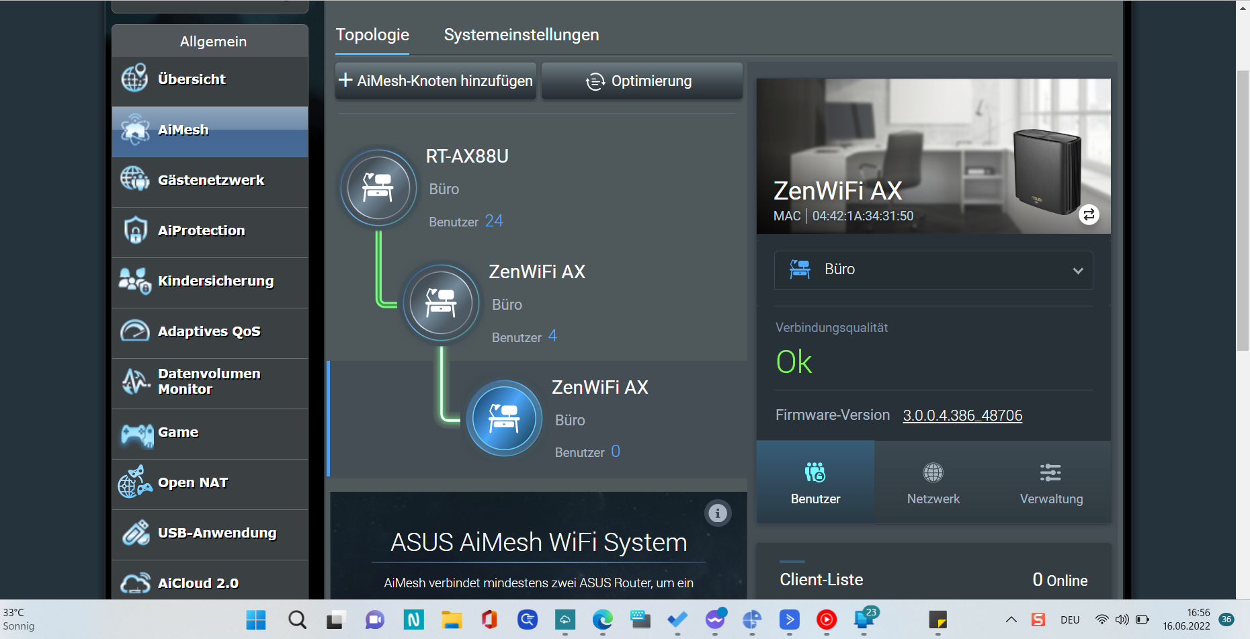Click the Optimierung button
The image size is (1250, 639).
coord(642,81)
